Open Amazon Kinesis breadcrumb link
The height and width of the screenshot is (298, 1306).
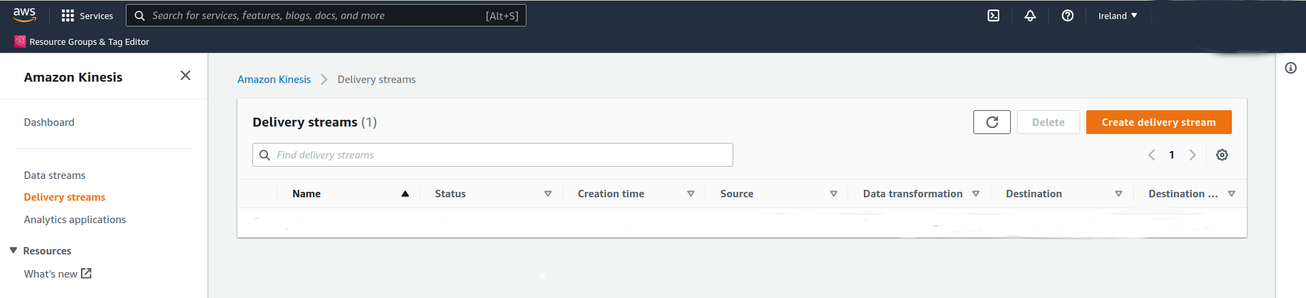coord(274,80)
